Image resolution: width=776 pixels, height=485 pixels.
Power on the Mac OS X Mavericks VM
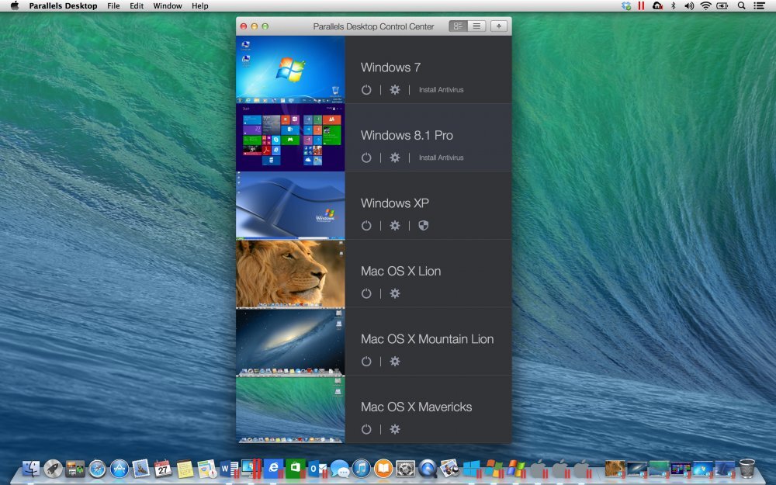point(365,429)
